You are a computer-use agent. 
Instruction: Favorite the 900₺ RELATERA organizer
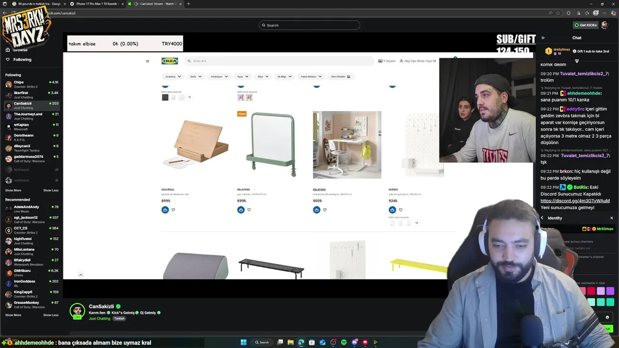[324, 210]
